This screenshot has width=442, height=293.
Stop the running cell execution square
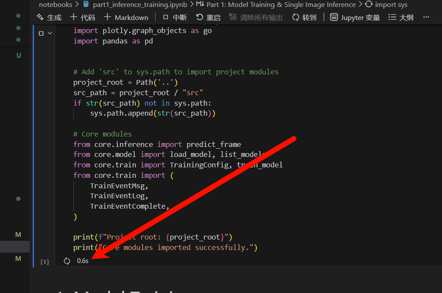pos(41,33)
